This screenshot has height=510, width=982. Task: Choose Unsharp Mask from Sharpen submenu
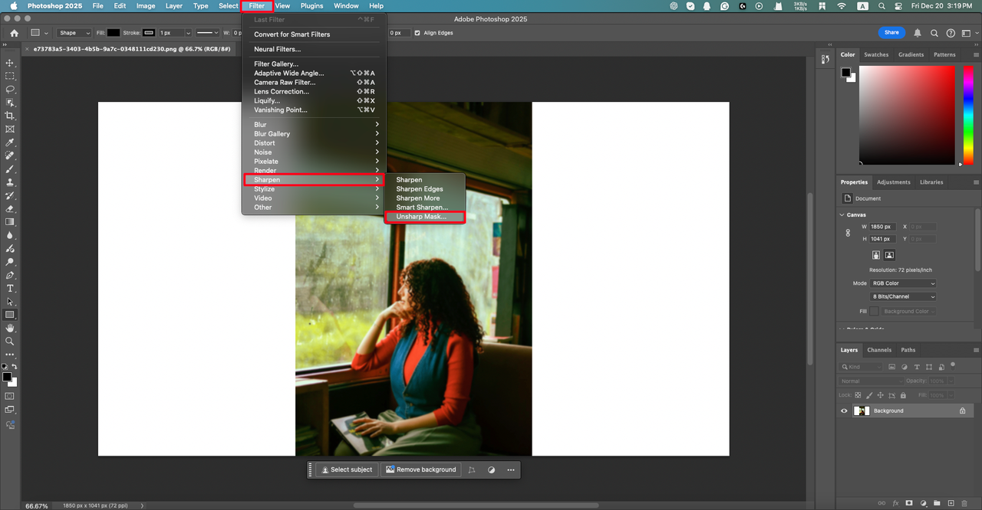425,217
